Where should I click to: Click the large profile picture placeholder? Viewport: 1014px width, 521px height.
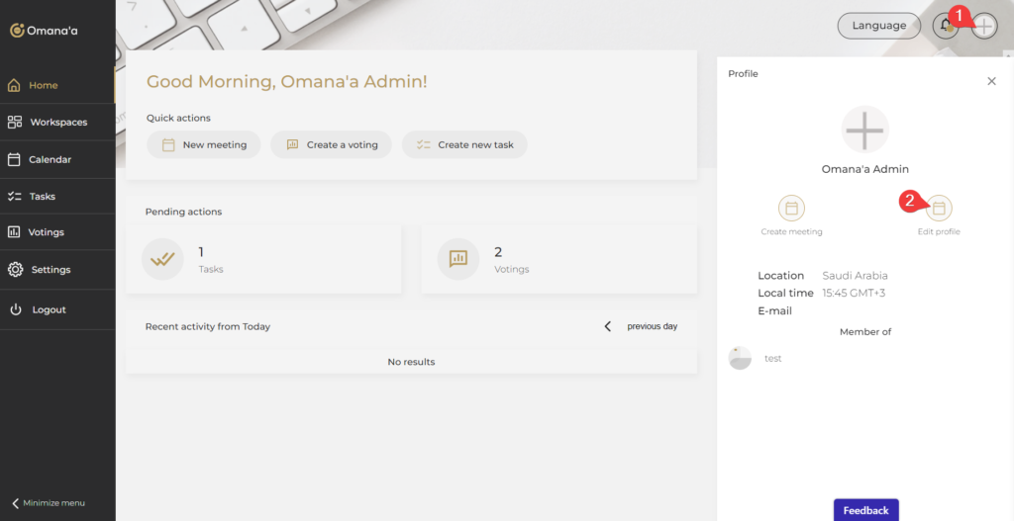(x=864, y=130)
